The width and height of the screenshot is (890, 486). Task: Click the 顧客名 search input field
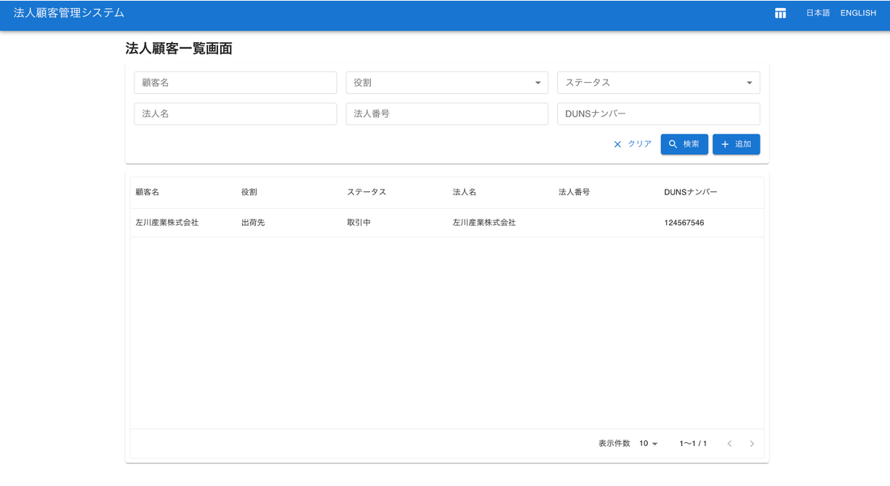(x=236, y=83)
